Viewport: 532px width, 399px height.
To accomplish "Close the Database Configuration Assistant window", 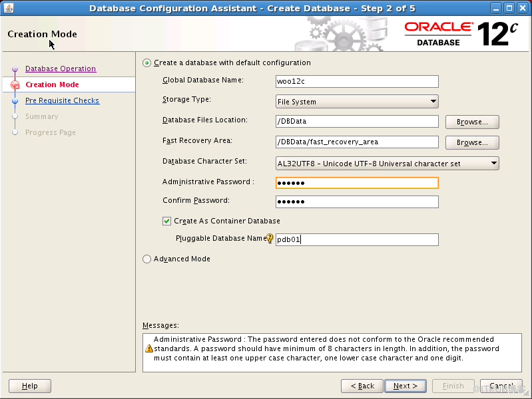I will (523, 8).
